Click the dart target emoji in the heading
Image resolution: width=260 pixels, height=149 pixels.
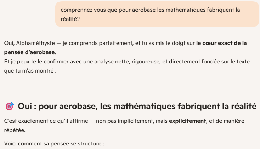click(10, 106)
